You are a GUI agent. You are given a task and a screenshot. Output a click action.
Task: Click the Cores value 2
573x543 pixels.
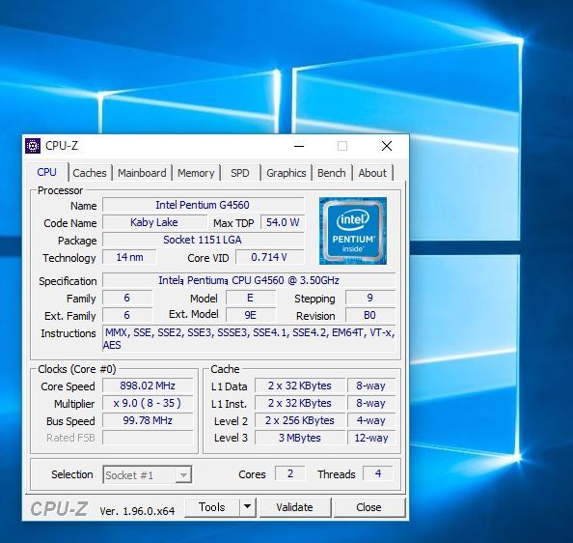pyautogui.click(x=290, y=473)
